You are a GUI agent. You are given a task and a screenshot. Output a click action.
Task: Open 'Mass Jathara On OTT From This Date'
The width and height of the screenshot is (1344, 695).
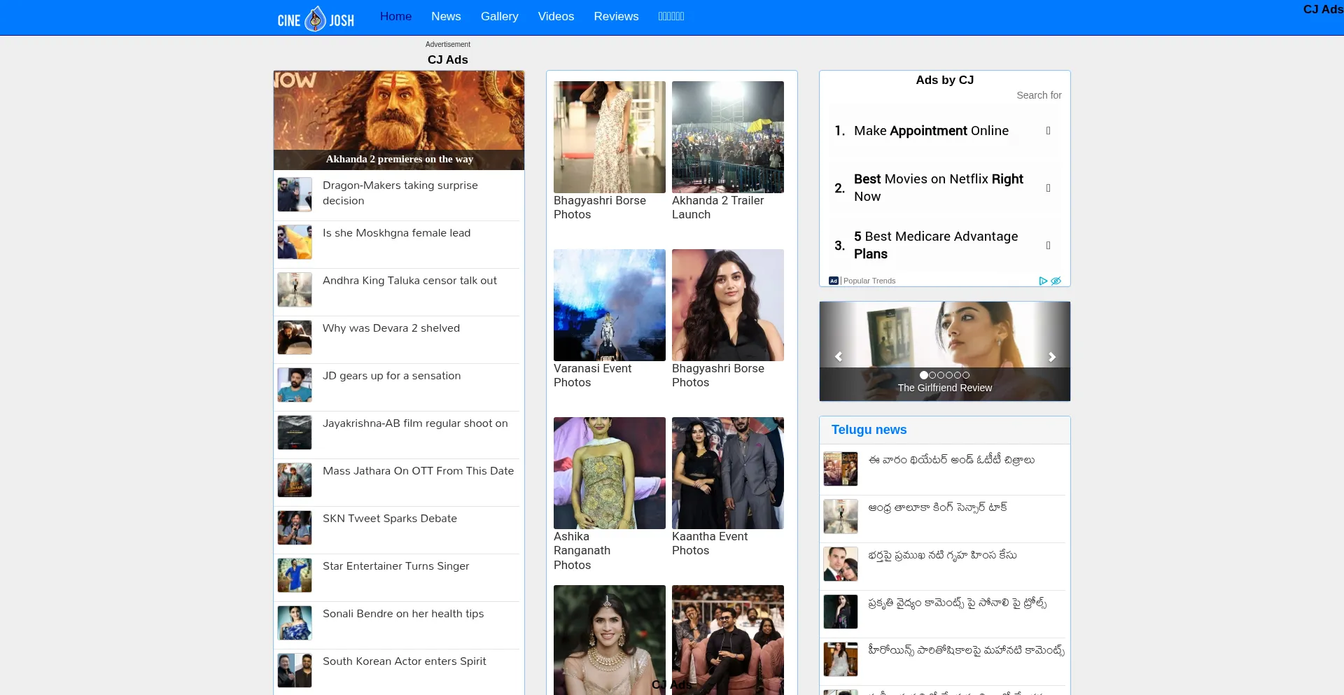(x=418, y=471)
